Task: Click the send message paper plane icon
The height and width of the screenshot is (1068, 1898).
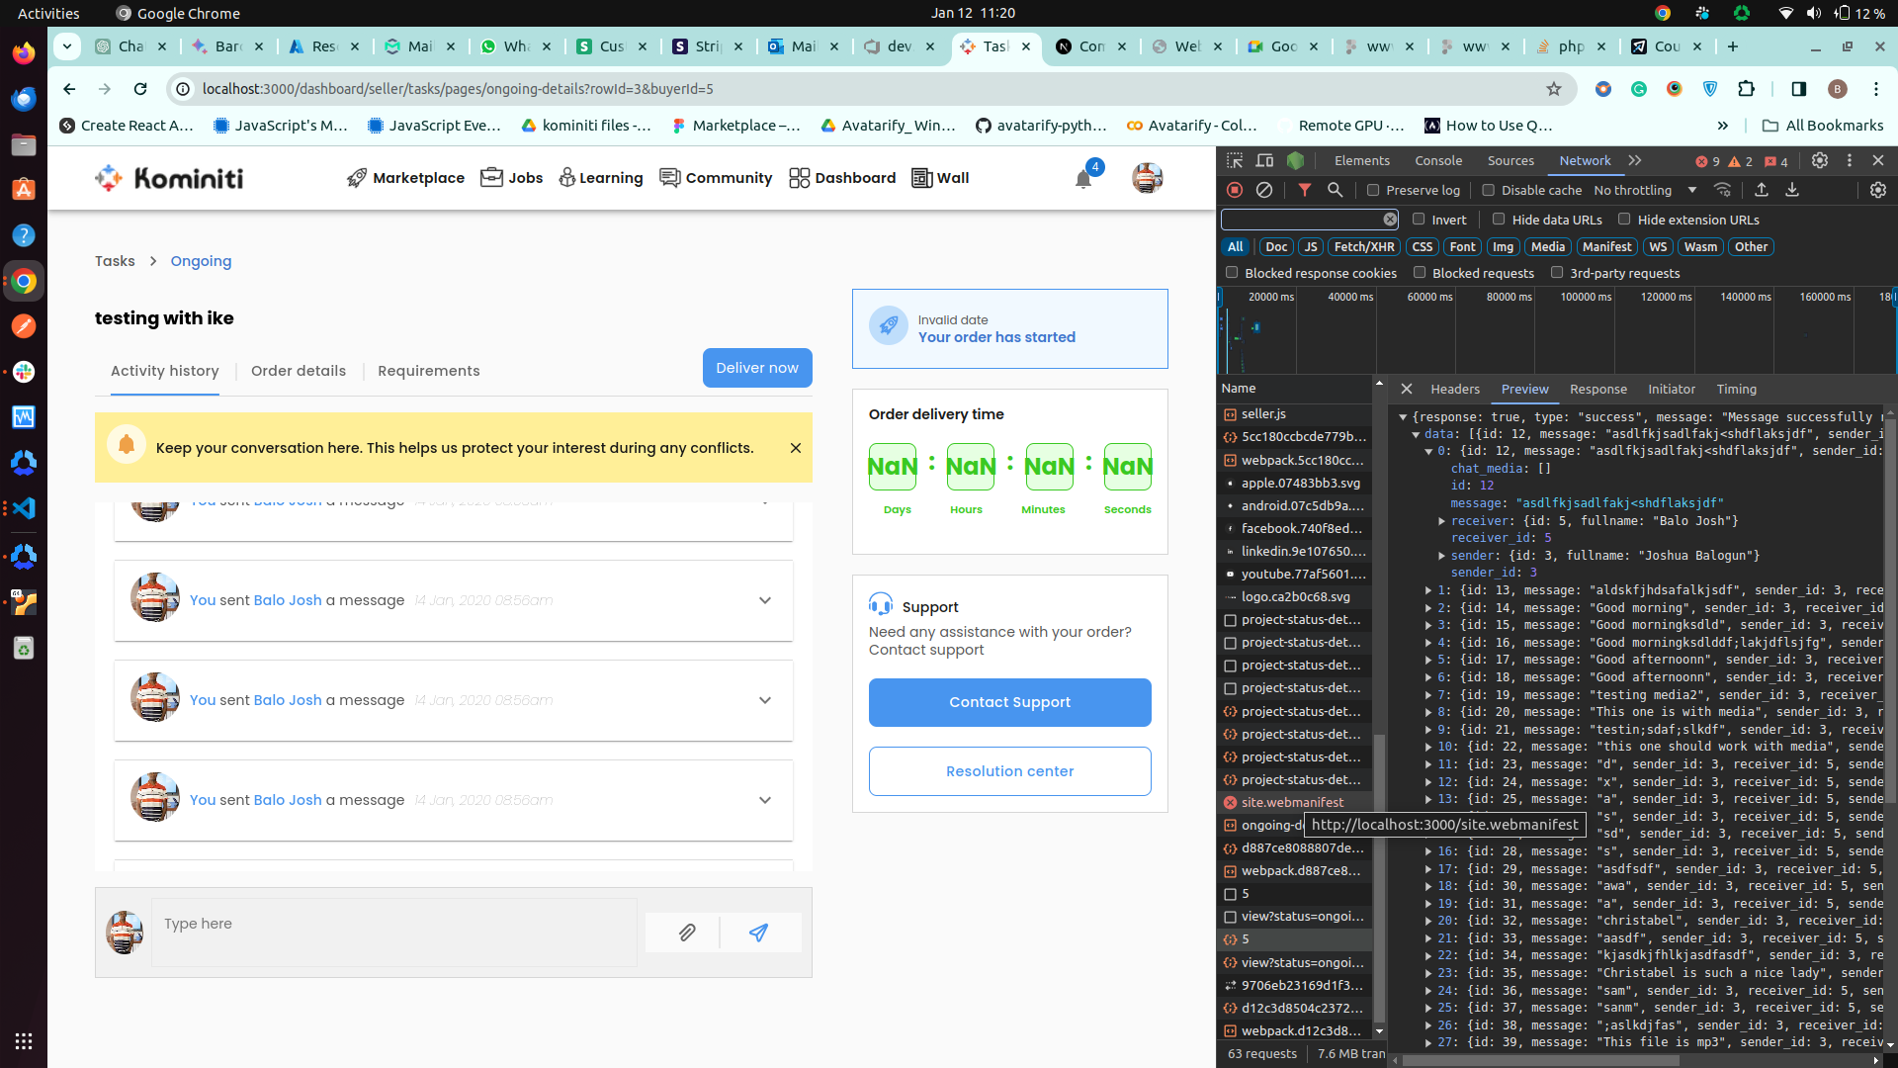Action: click(758, 933)
